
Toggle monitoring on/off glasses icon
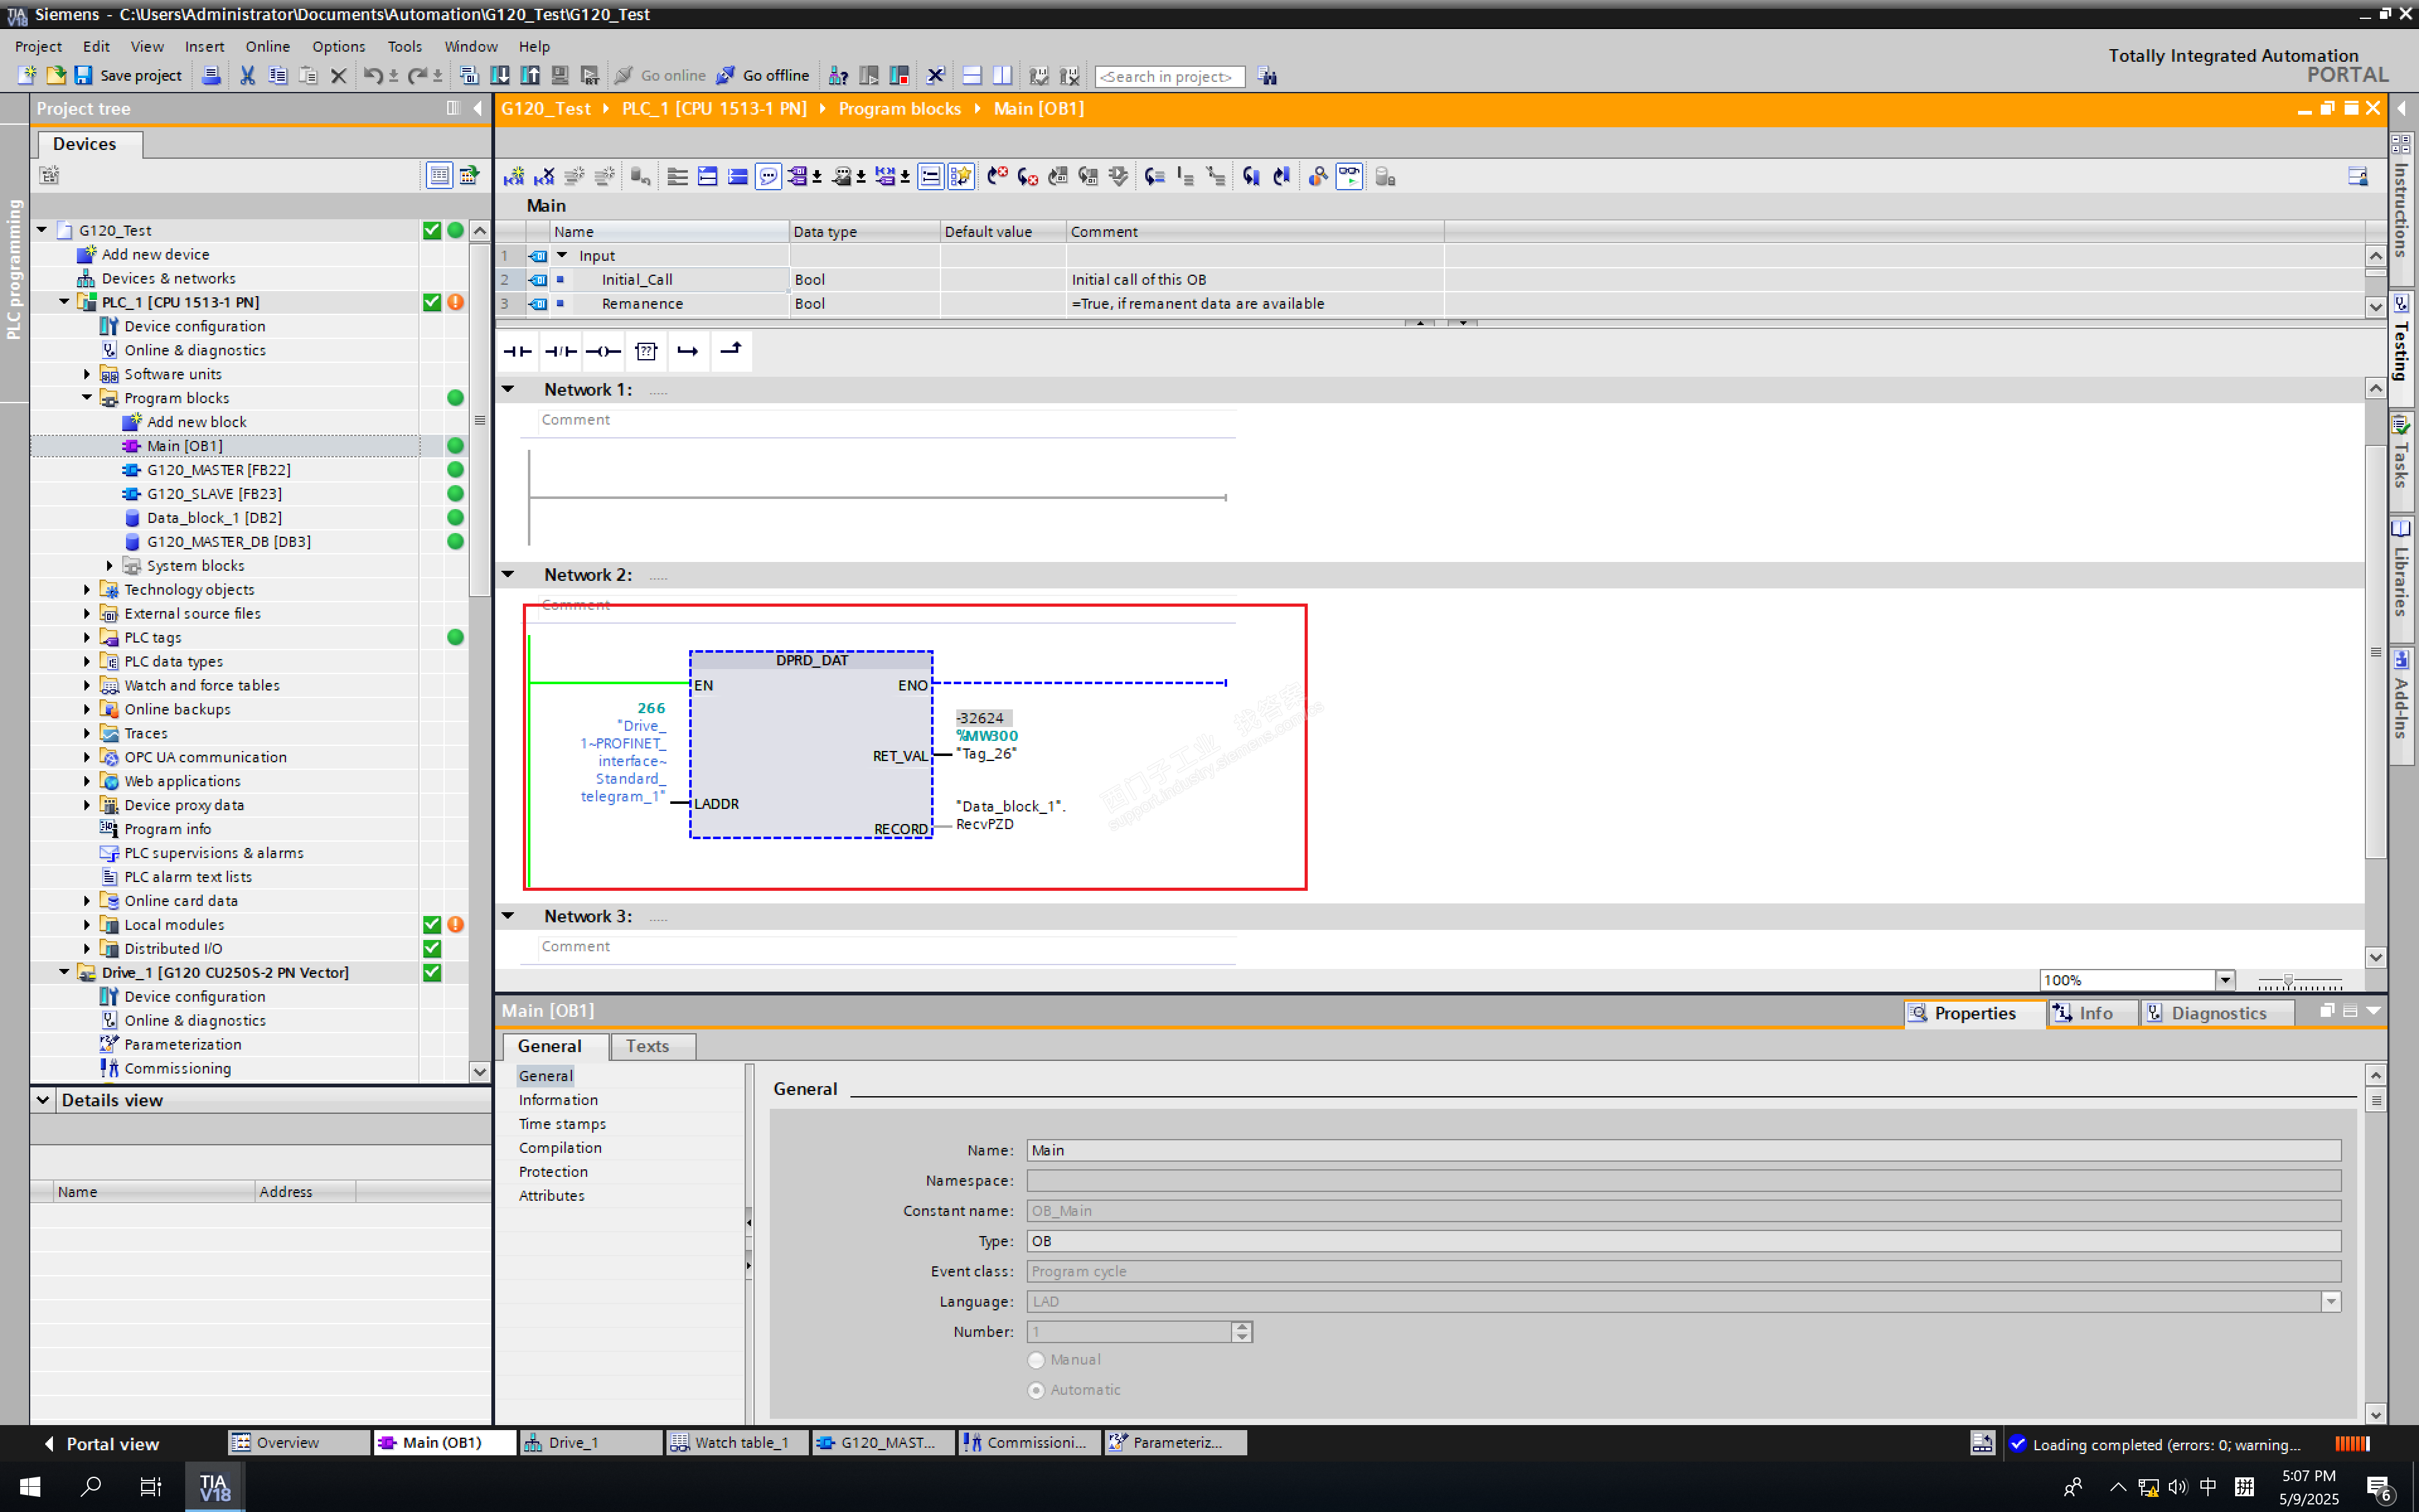pos(1349,177)
